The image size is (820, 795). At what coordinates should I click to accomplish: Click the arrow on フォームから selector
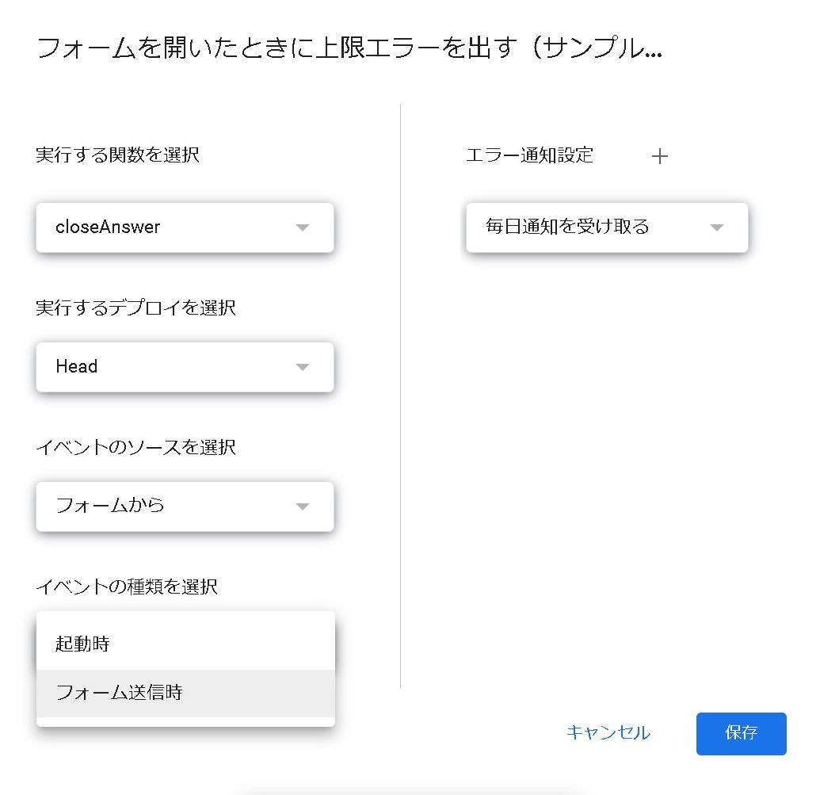[302, 506]
